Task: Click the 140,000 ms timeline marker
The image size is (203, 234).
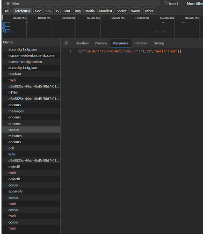Action: 167,18
